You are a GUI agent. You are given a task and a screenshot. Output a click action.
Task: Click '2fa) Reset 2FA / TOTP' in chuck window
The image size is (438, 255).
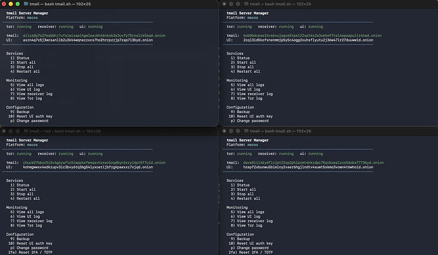click(x=30, y=252)
